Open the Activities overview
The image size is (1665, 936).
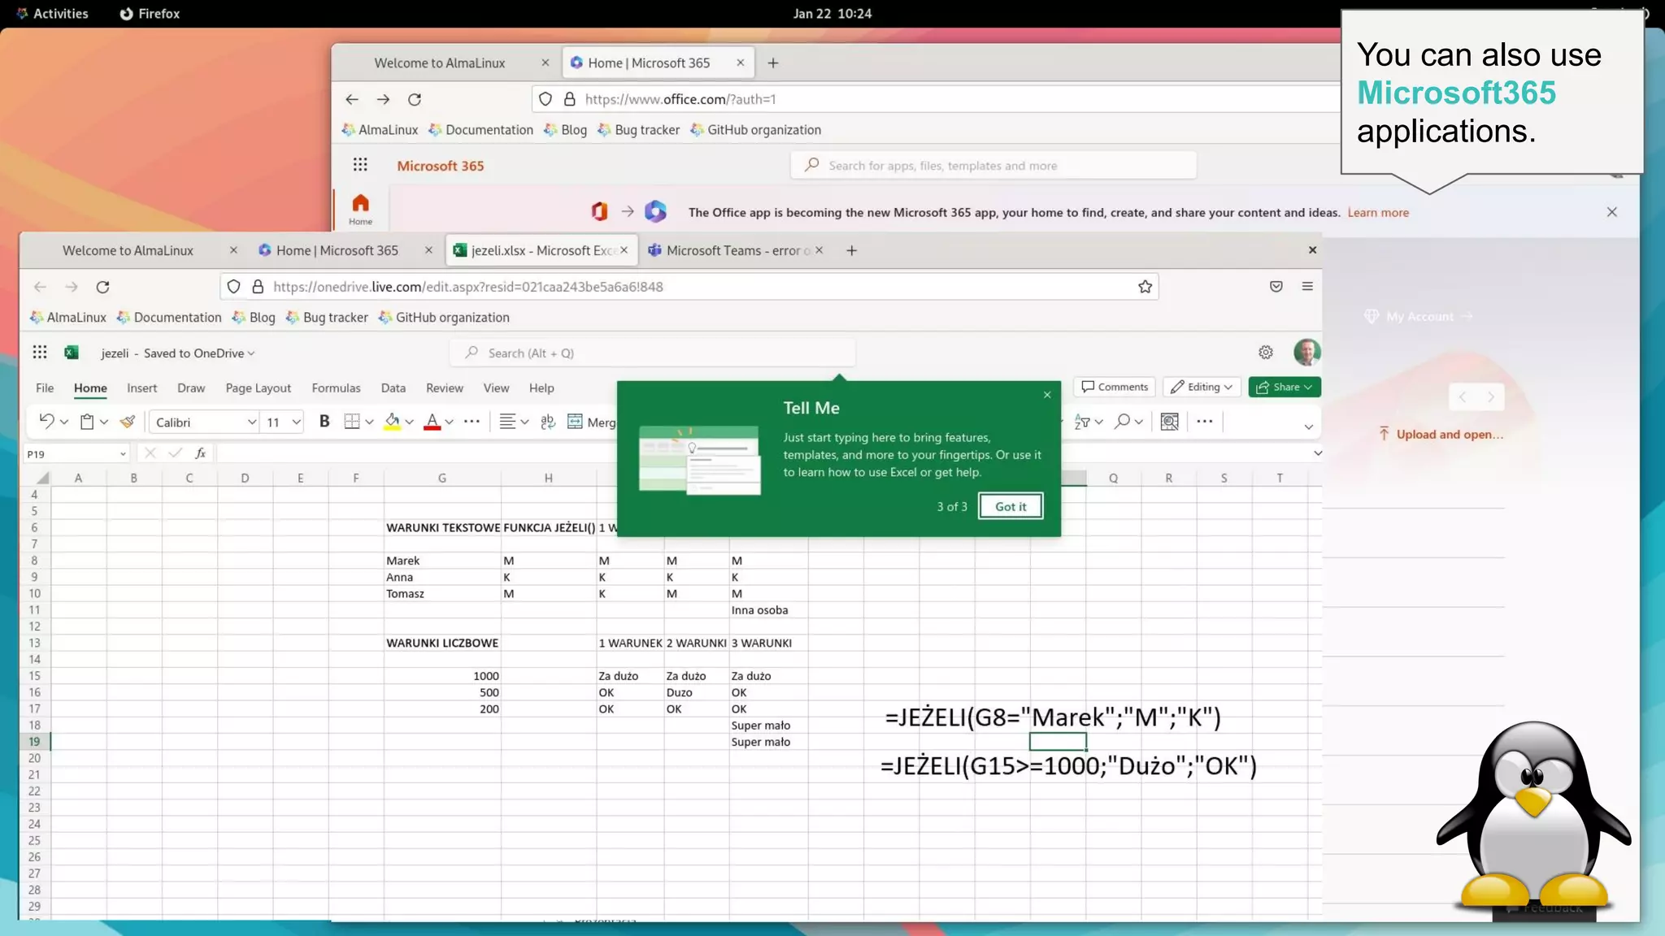[53, 14]
